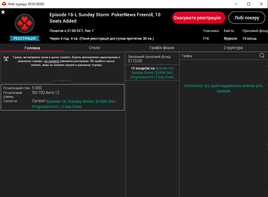The height and width of the screenshot is (197, 268).
Task: Click the 50/100 Анте 12 level value
Action: [46, 93]
